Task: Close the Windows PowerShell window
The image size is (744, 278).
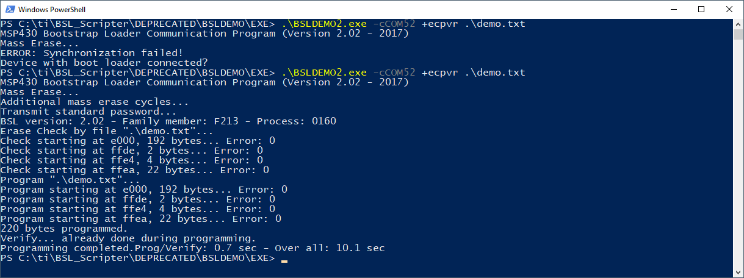Action: point(729,9)
